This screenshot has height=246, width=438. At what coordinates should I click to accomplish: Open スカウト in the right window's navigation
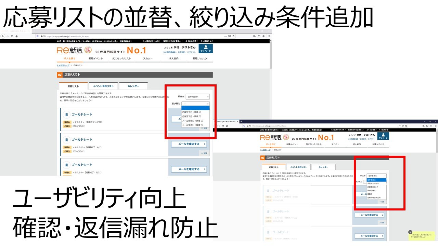(335, 145)
